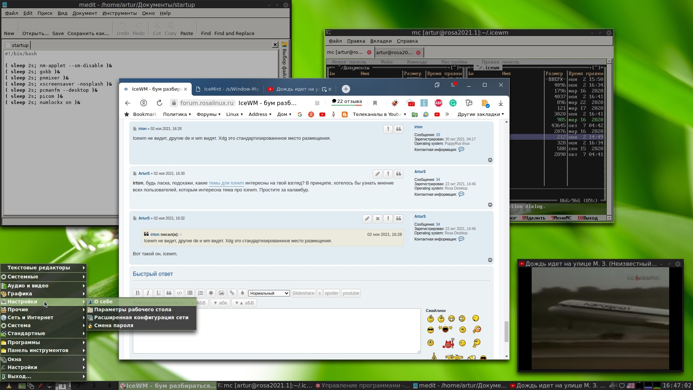Open browser downloads icon
693x390 pixels.
[501, 103]
